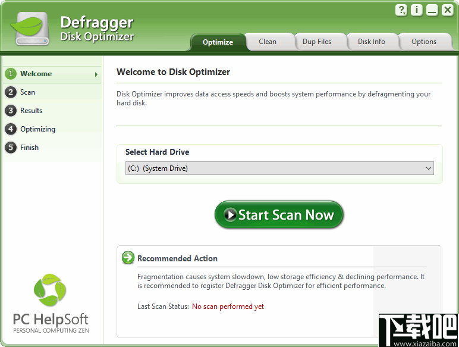459x347 pixels.
Task: Click the step 3 number icon
Action: coord(11,111)
